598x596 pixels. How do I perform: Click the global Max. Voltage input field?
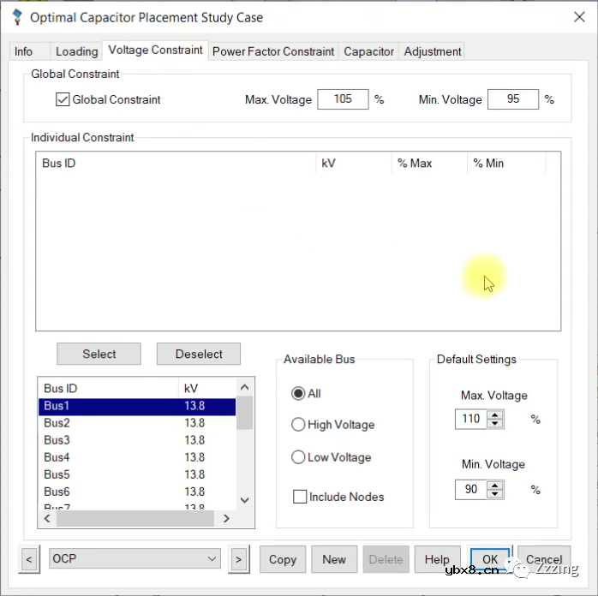343,99
